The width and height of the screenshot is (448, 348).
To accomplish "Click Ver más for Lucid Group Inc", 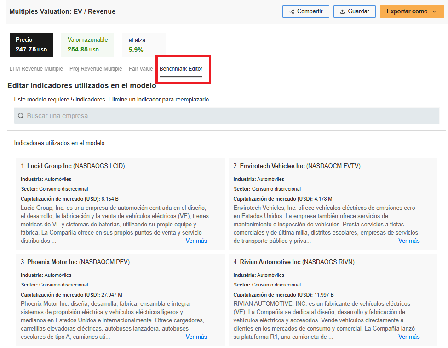I will point(196,241).
